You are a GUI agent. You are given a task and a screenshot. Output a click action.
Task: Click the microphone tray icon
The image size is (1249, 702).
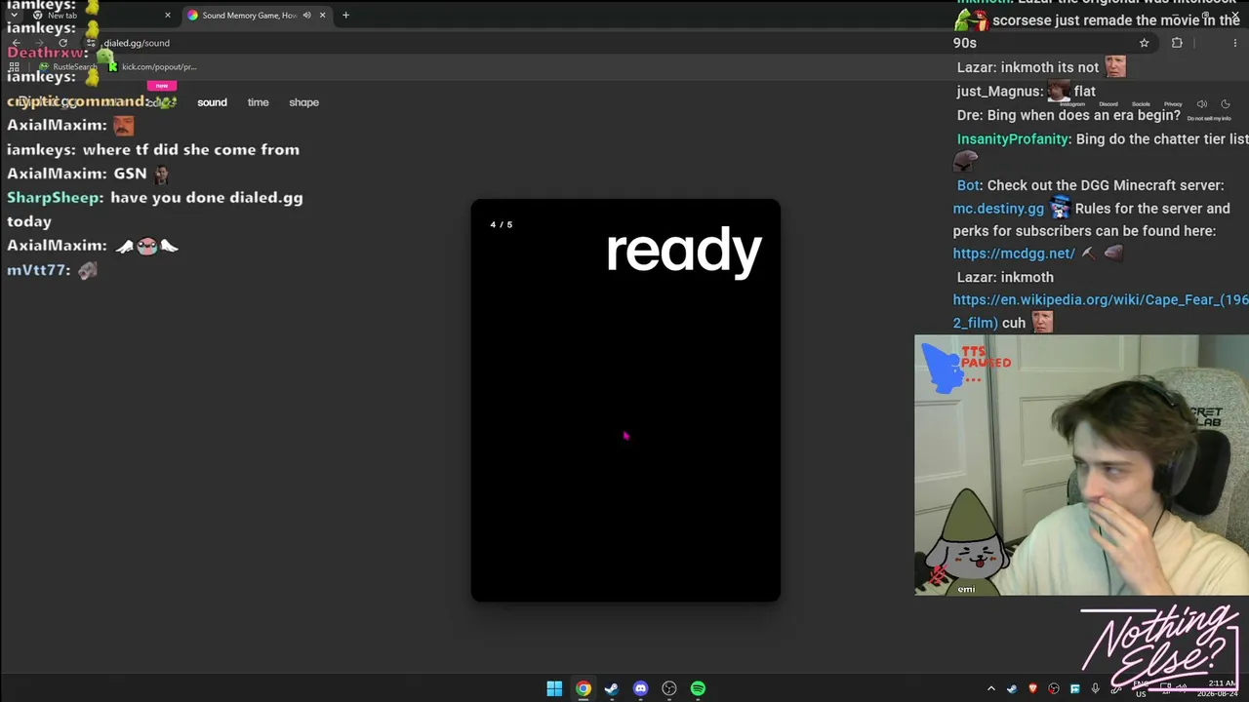(1096, 689)
